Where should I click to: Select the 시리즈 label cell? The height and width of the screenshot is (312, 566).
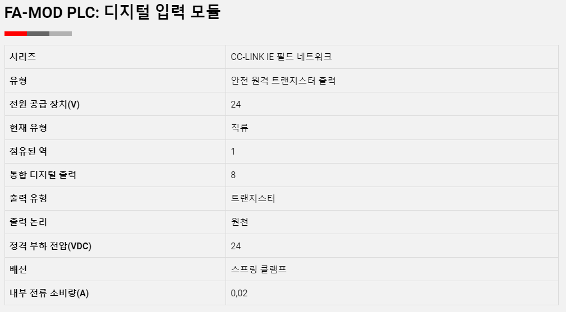[115, 57]
